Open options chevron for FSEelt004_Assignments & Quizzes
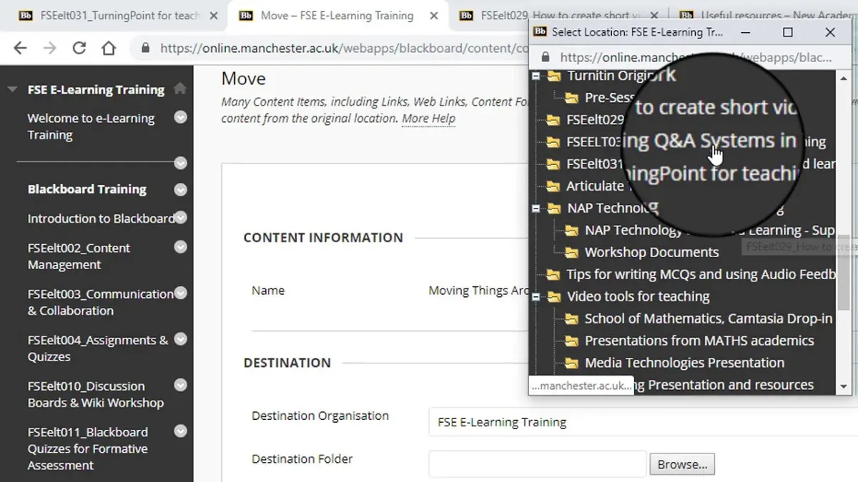This screenshot has width=858, height=482. coord(181,339)
